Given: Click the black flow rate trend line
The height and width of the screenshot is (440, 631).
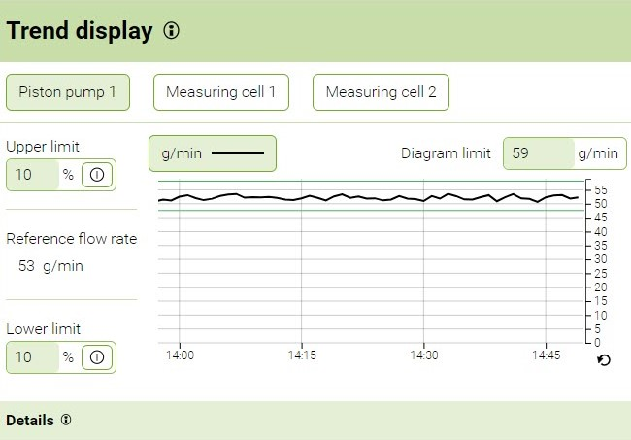Looking at the screenshot, I should 369,197.
